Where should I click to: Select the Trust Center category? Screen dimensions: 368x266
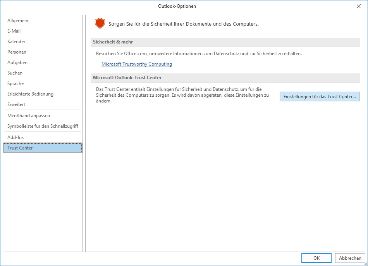tap(20, 148)
